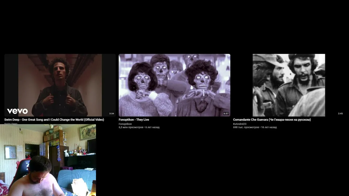The height and width of the screenshot is (196, 349).
Task: Click the 3:34 duration badge
Action: 112,114
